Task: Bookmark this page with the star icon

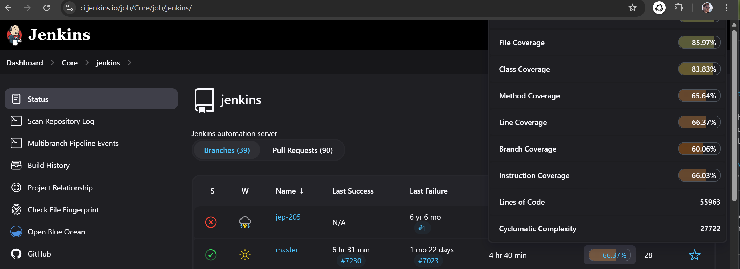Action: point(632,8)
